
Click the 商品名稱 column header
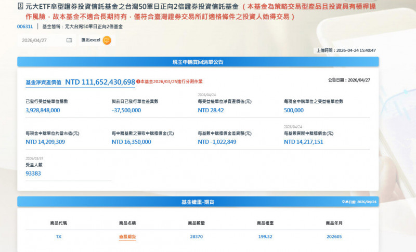tap(127, 223)
